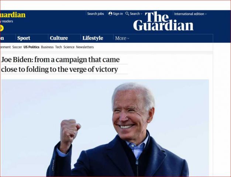Go to the Lifestyle section
This screenshot has height=177, width=231.
click(93, 38)
